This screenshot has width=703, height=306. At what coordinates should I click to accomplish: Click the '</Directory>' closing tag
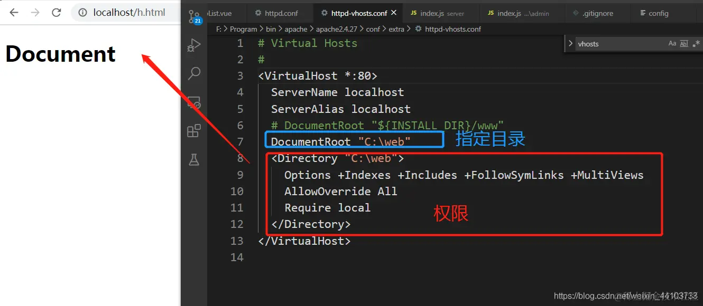point(311,224)
